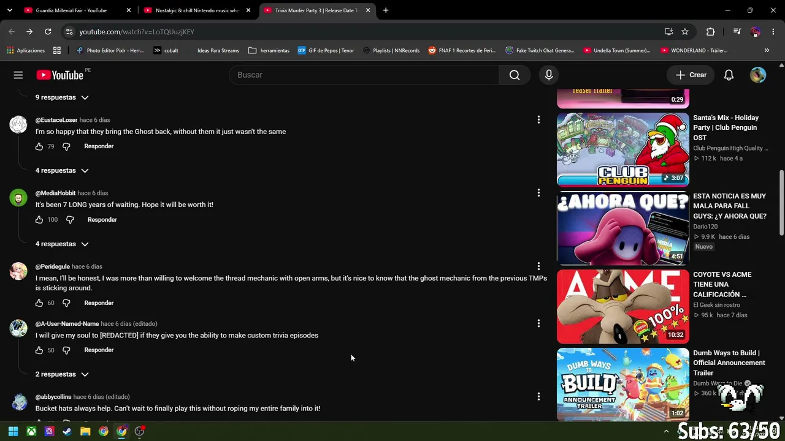Reply to the @Peridegule comment
785x441 pixels.
[99, 303]
